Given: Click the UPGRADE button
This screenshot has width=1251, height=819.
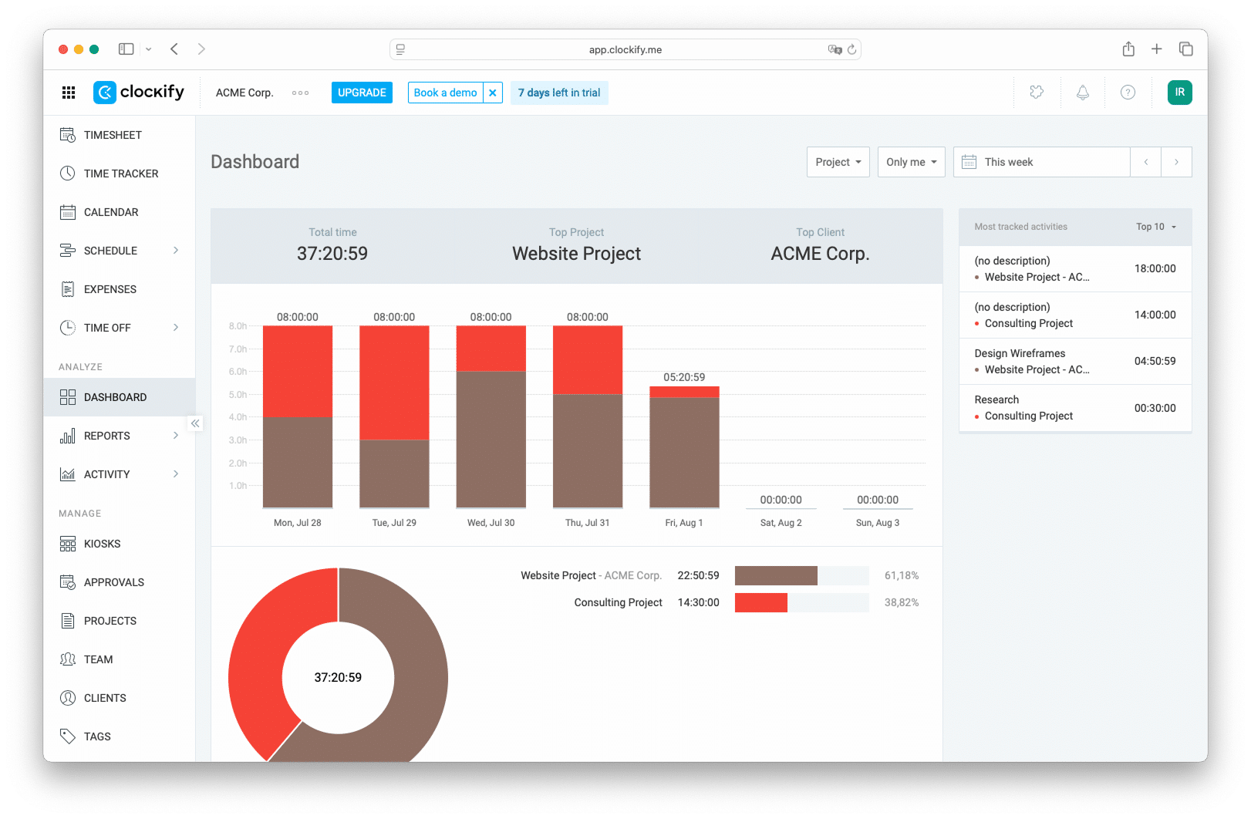Looking at the screenshot, I should click(x=362, y=93).
